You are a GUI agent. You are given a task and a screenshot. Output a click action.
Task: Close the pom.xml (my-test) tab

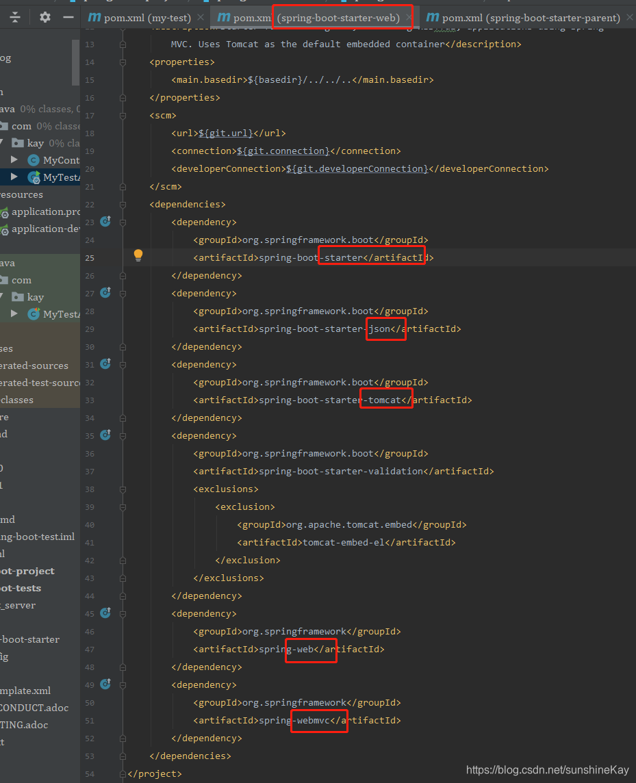pyautogui.click(x=201, y=18)
